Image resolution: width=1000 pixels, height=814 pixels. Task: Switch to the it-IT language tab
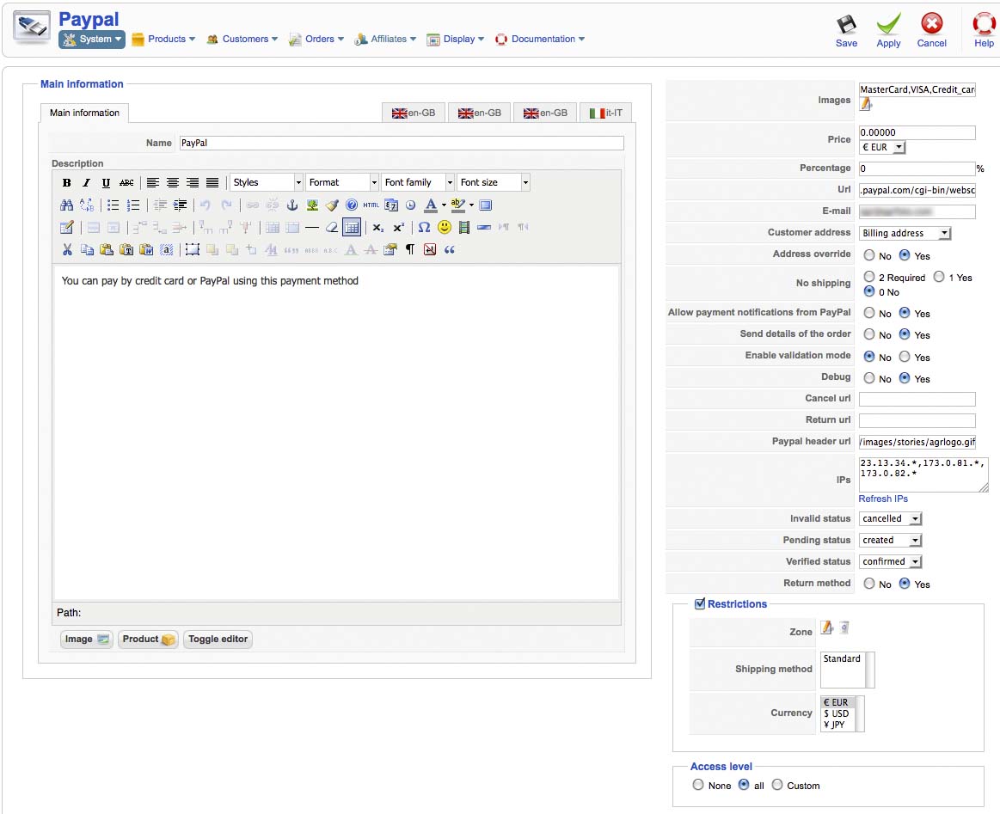606,113
